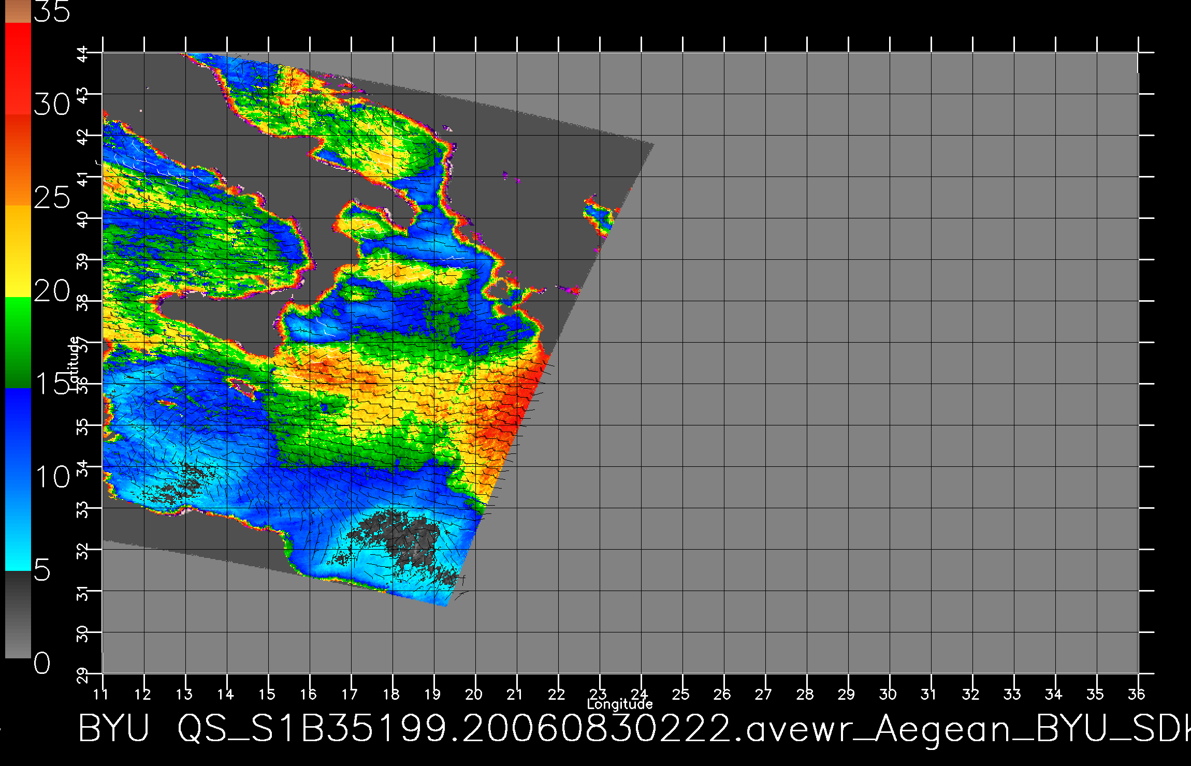Click the Longitude axis title
The image size is (1191, 766).
(620, 704)
